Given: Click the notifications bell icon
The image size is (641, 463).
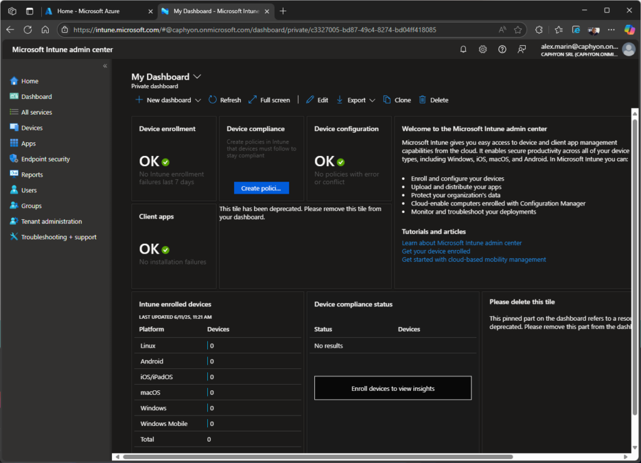Looking at the screenshot, I should [463, 49].
